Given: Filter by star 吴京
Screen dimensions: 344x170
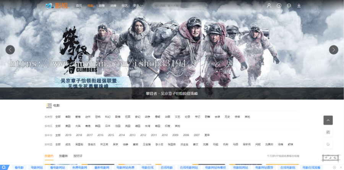Looking at the screenshot, I should pos(115,144).
